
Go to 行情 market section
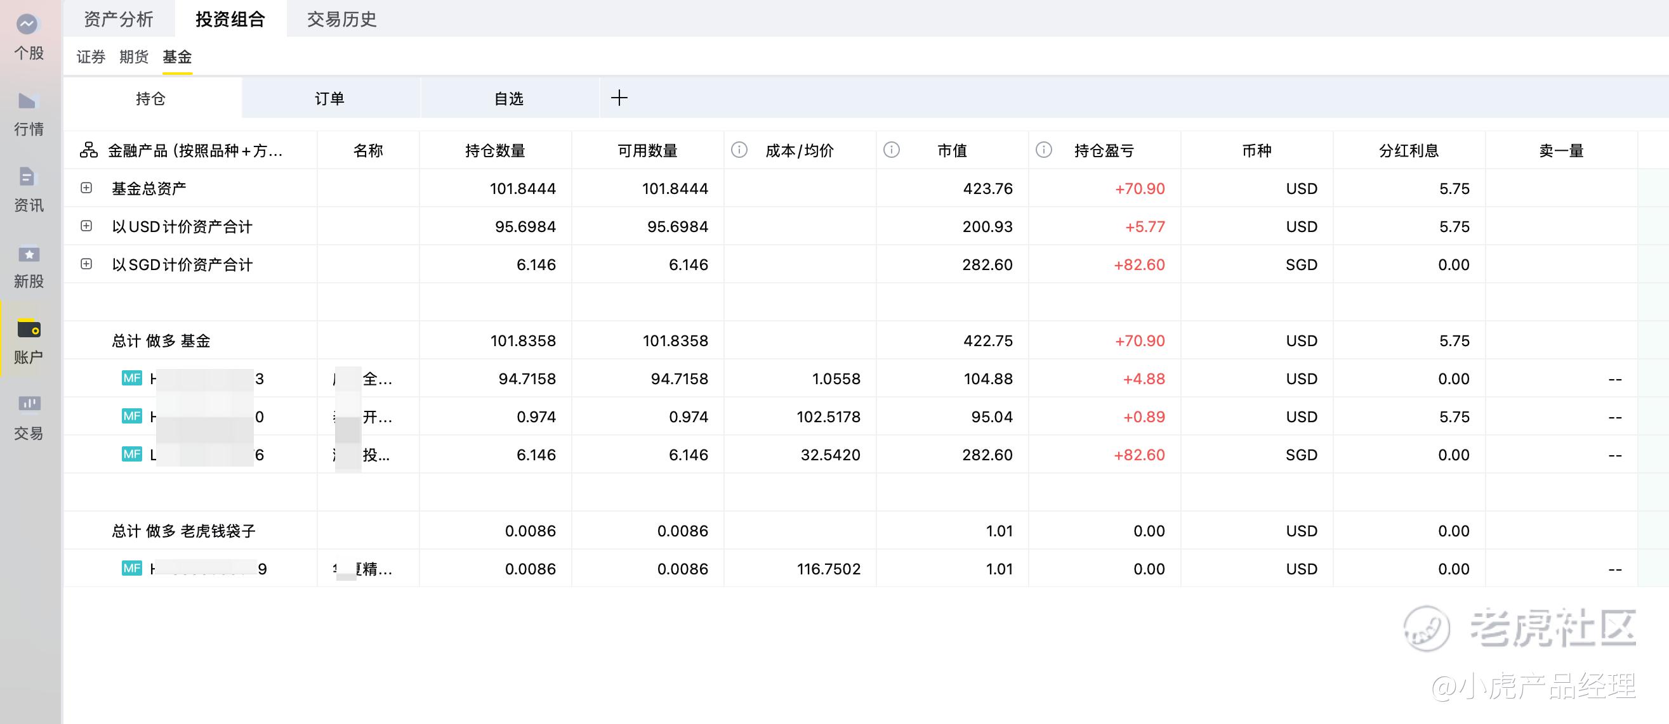28,101
